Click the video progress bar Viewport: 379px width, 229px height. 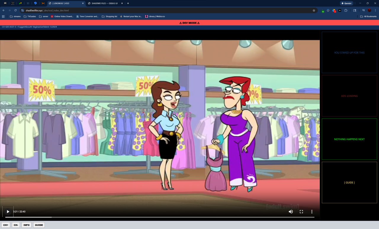160,217
